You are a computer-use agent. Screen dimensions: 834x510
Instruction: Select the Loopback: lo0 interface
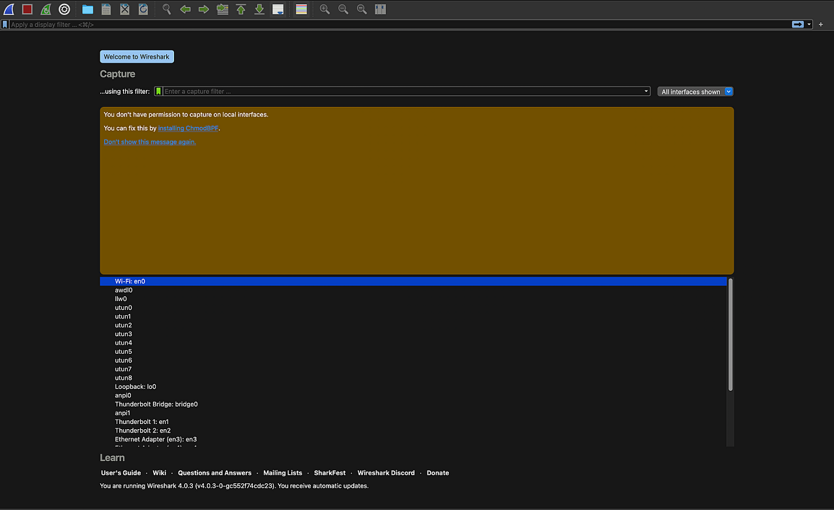[x=413, y=387]
